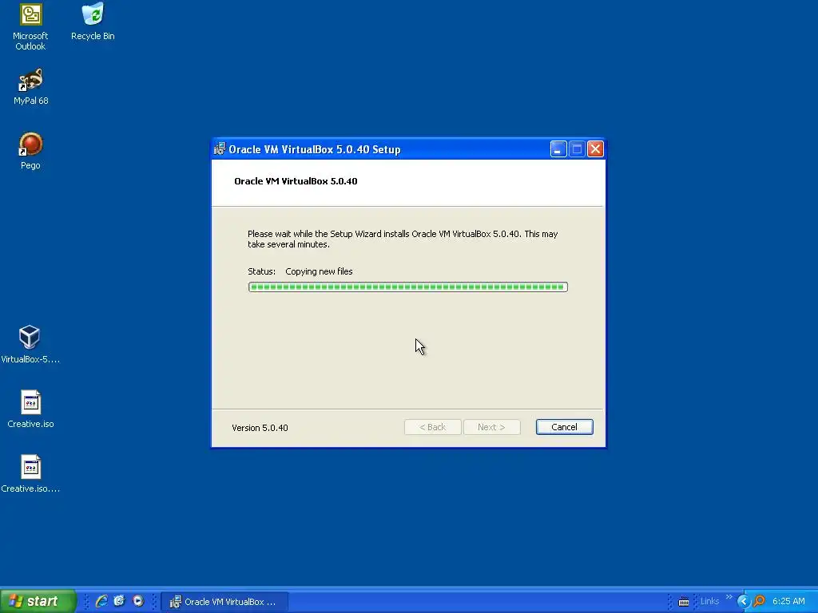Click the disabled Back button
Screen dimensions: 818x613
pos(432,427)
